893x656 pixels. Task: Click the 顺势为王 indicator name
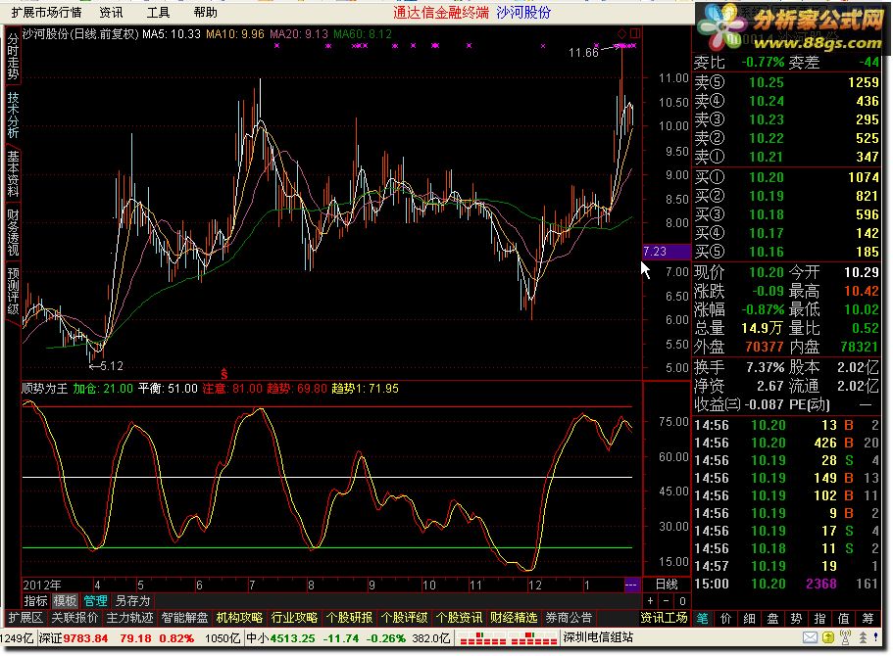click(45, 389)
